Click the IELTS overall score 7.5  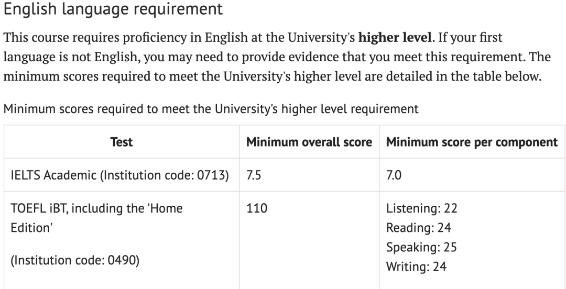(254, 175)
